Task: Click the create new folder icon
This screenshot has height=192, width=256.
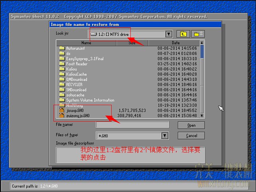Action: tap(198, 34)
